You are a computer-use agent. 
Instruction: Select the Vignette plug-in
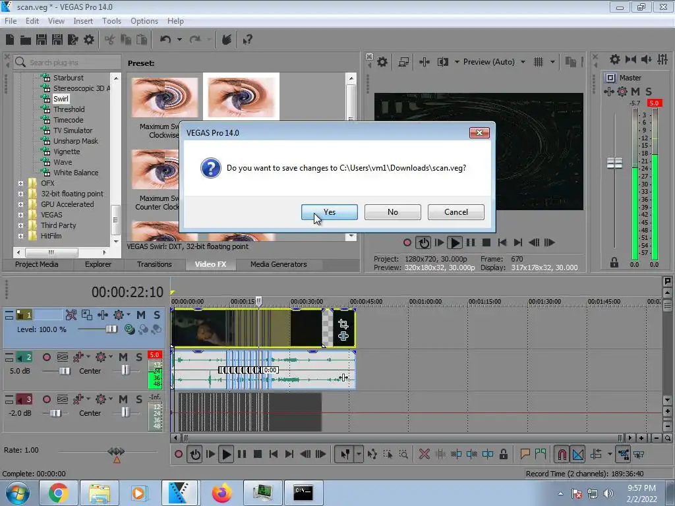pos(67,152)
